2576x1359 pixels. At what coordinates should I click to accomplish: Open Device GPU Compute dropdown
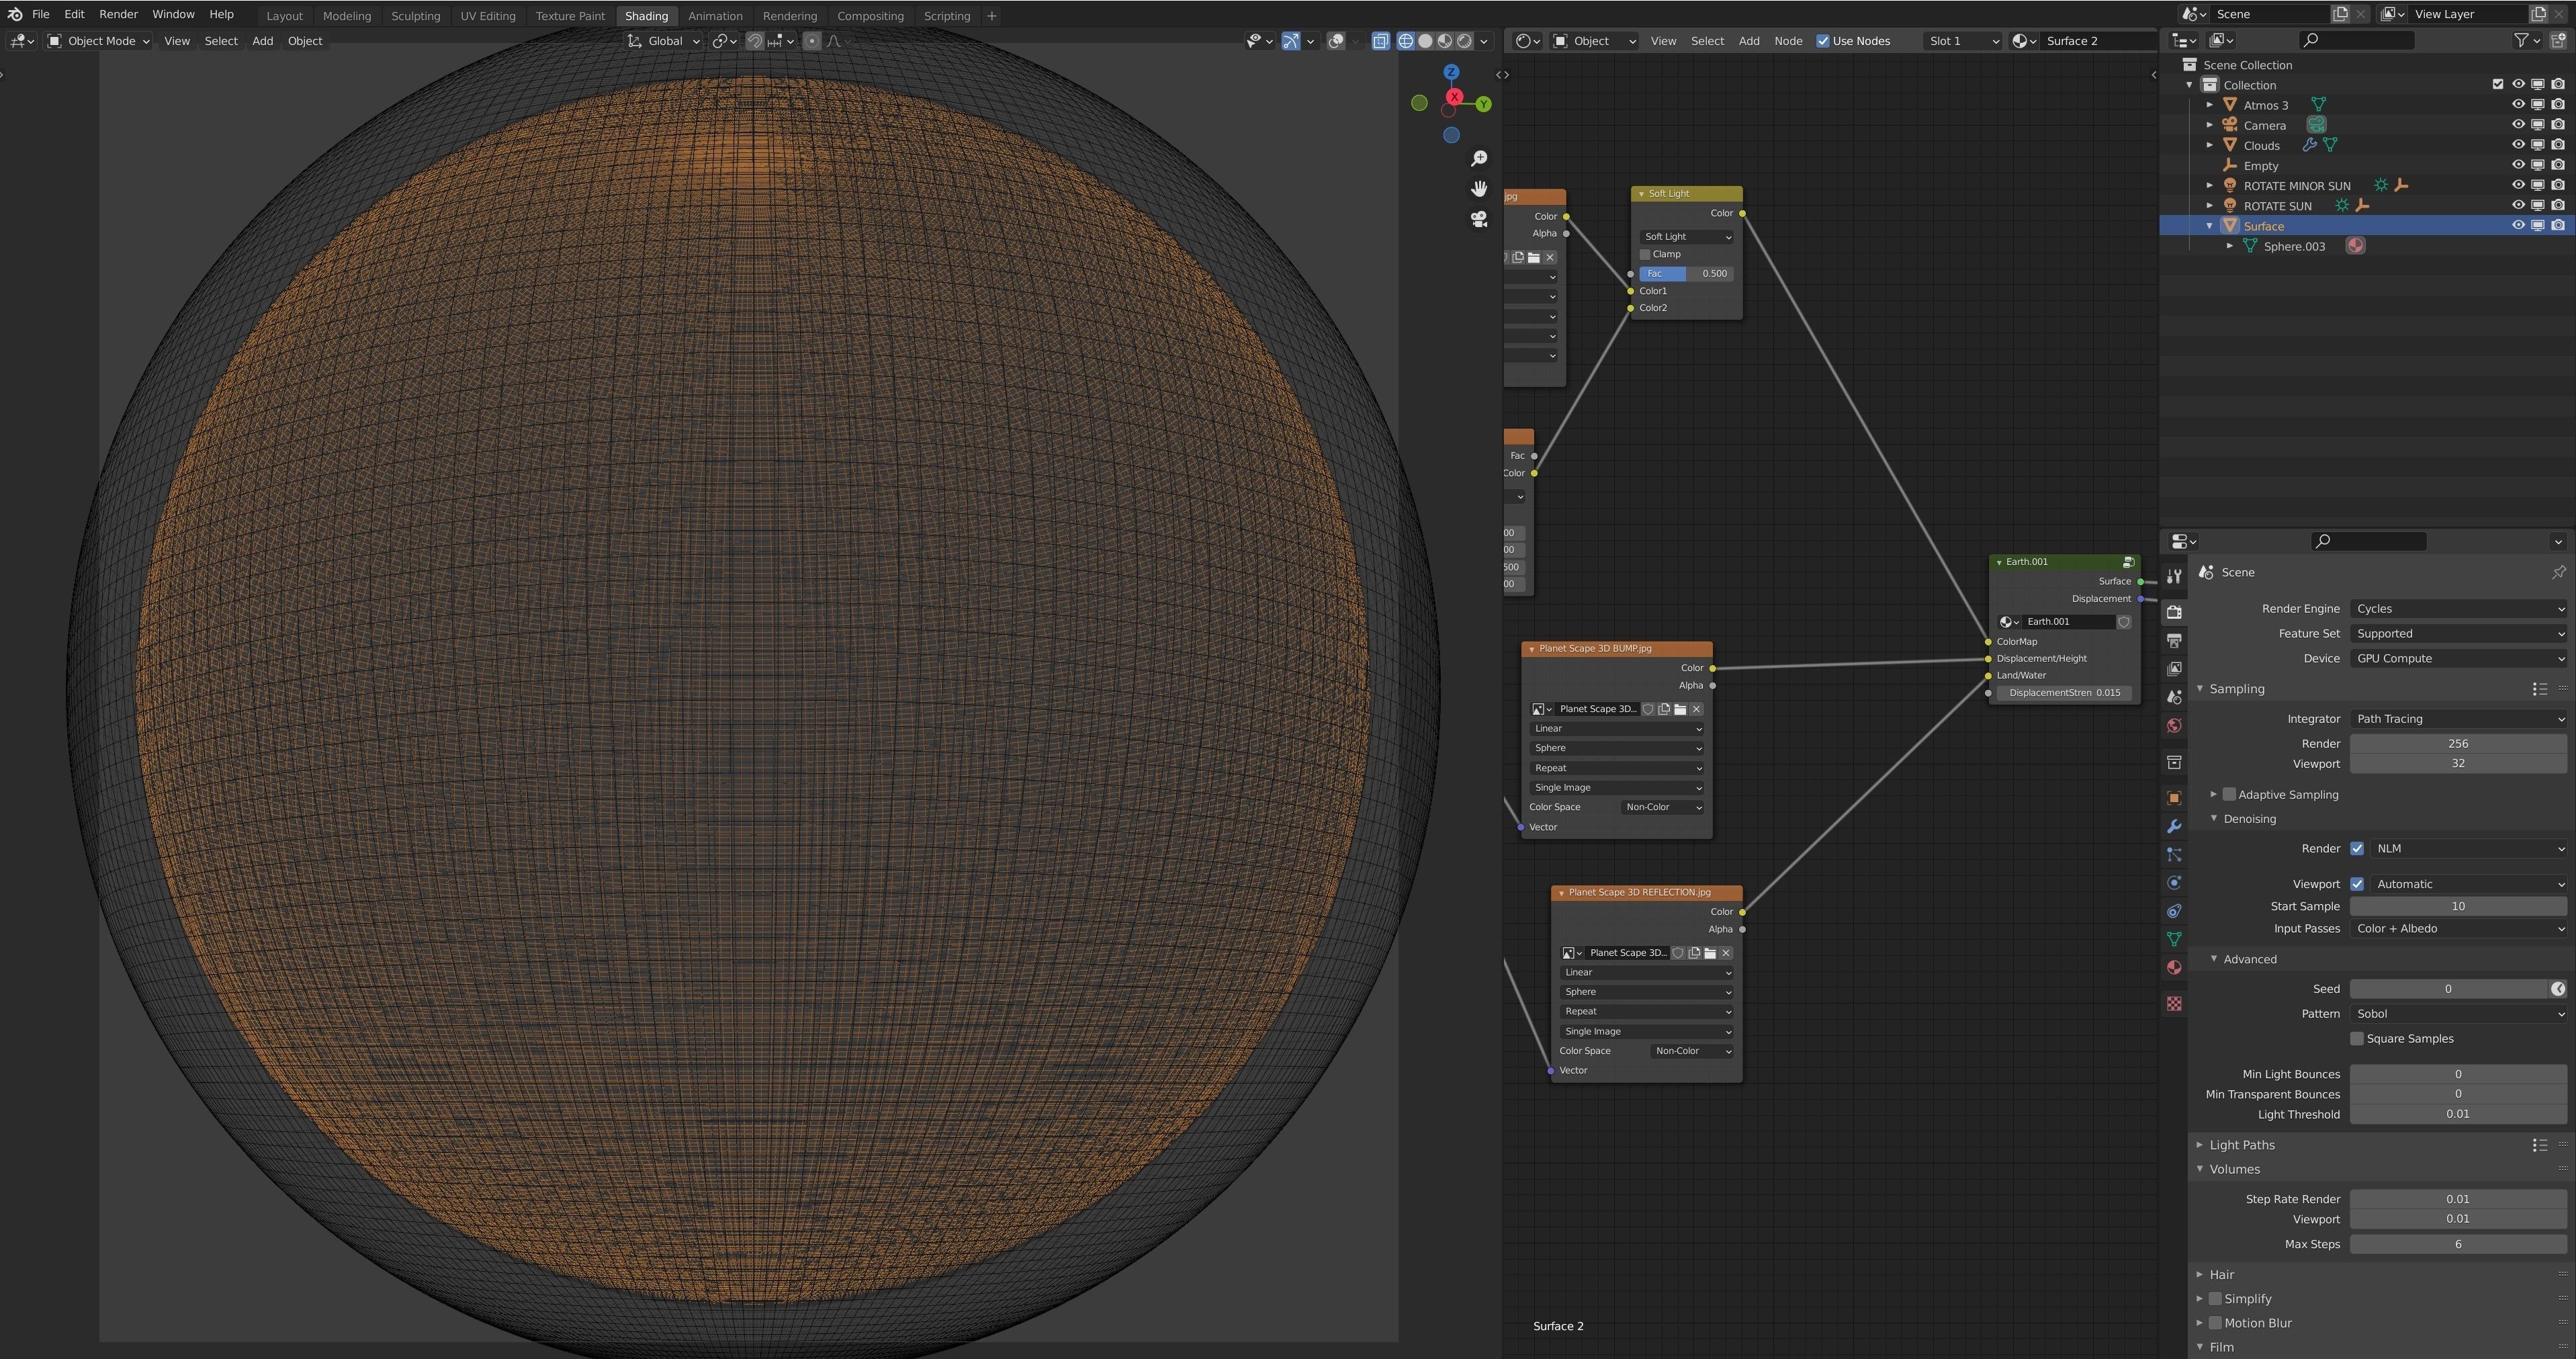(2458, 659)
